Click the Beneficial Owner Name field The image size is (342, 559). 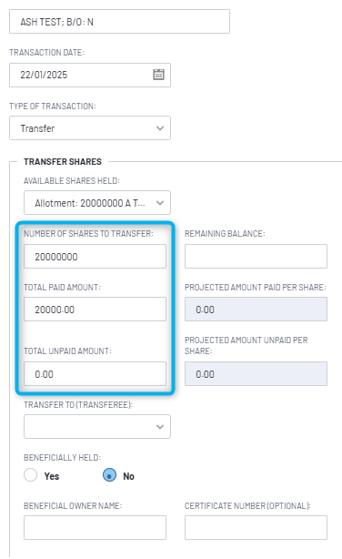95,527
